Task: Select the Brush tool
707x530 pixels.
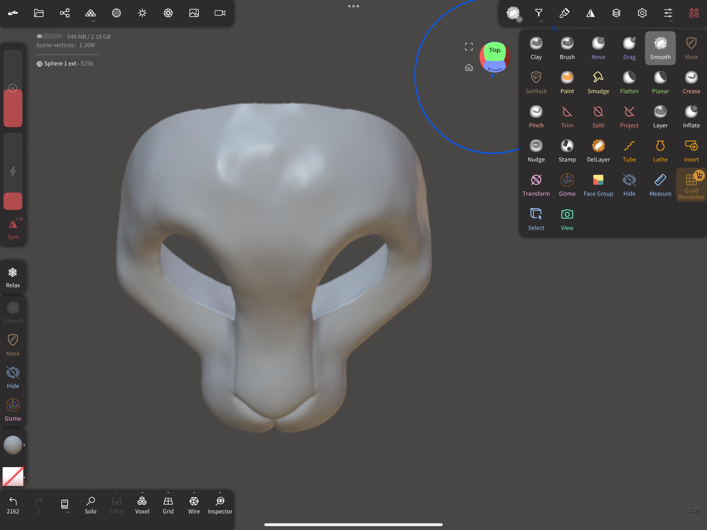Action: point(567,48)
